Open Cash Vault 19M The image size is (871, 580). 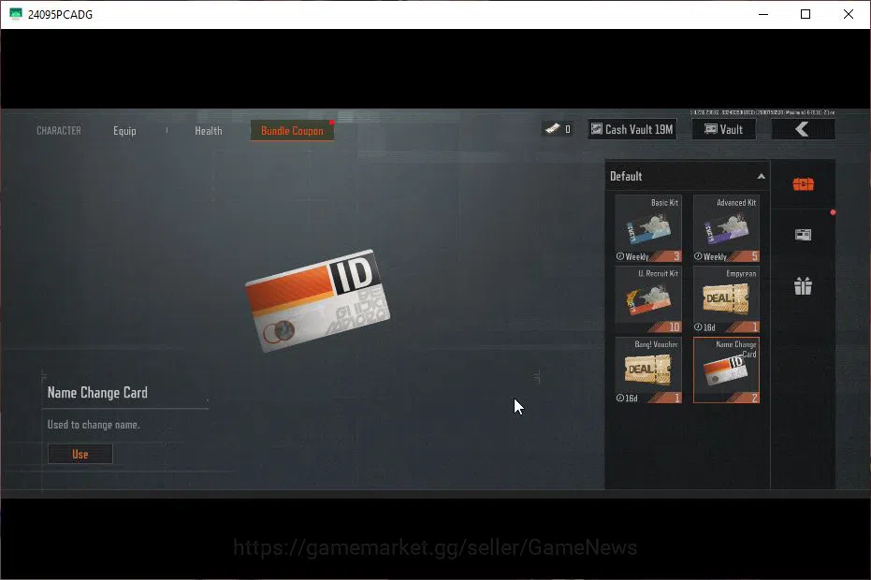(632, 129)
